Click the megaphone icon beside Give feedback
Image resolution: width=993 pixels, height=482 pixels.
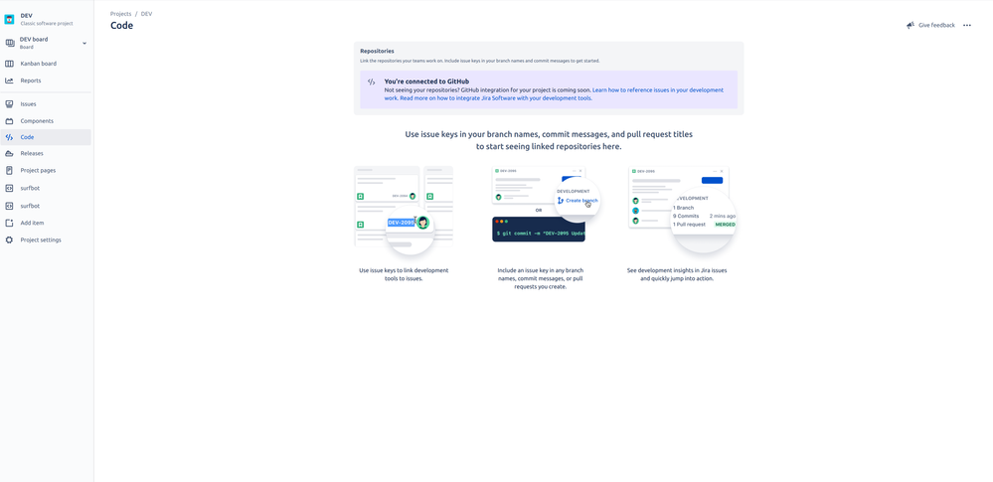click(x=910, y=25)
